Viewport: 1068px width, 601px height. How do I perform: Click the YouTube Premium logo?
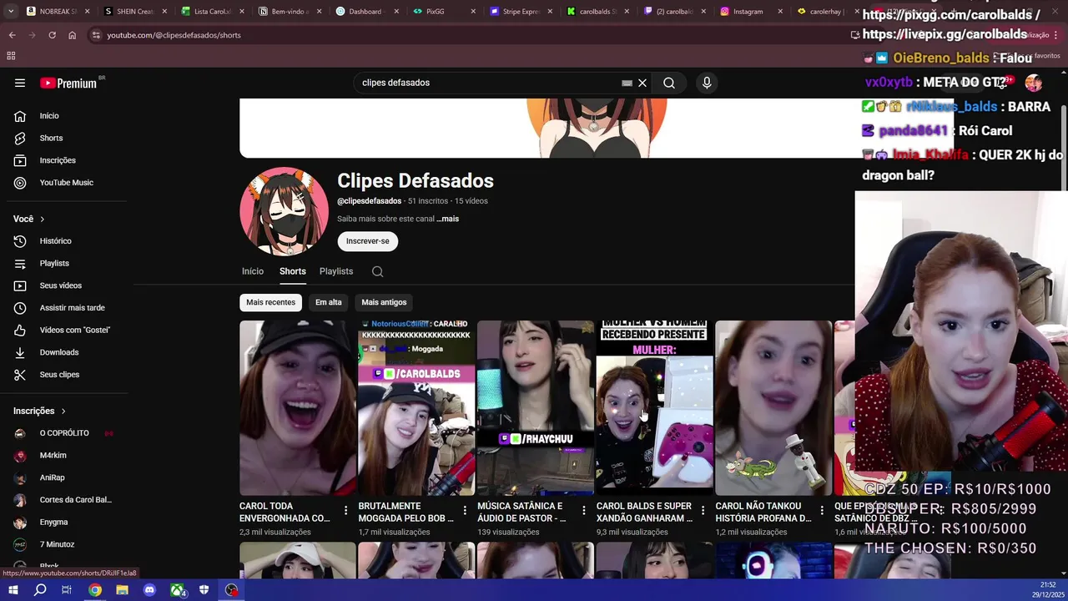click(68, 83)
